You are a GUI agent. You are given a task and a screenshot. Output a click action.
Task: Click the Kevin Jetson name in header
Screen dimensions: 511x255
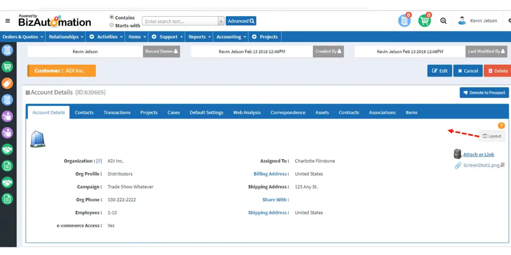pos(484,21)
